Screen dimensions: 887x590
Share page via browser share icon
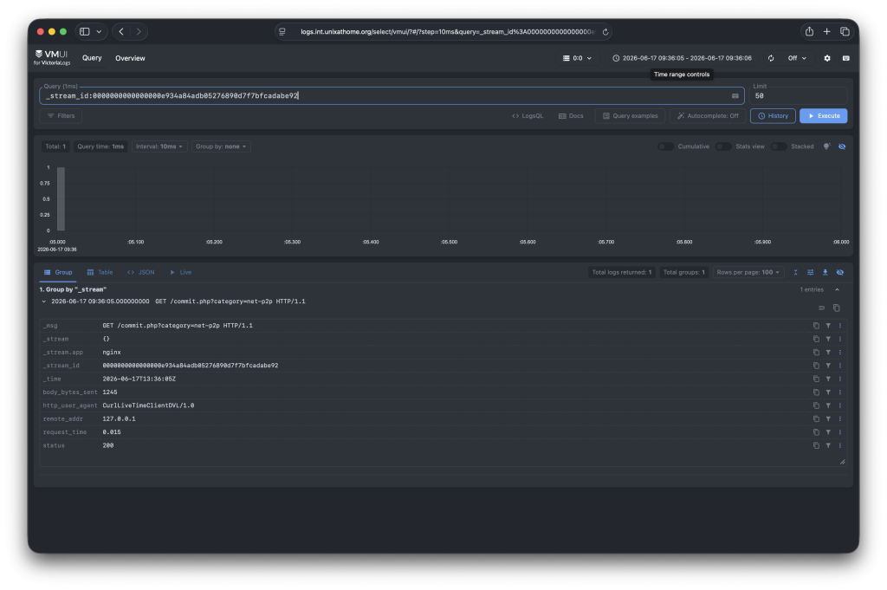pyautogui.click(x=809, y=32)
